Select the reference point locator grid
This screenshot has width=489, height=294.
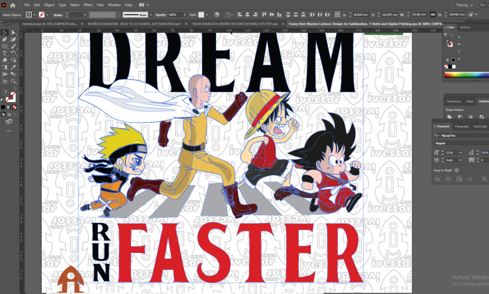(337, 15)
